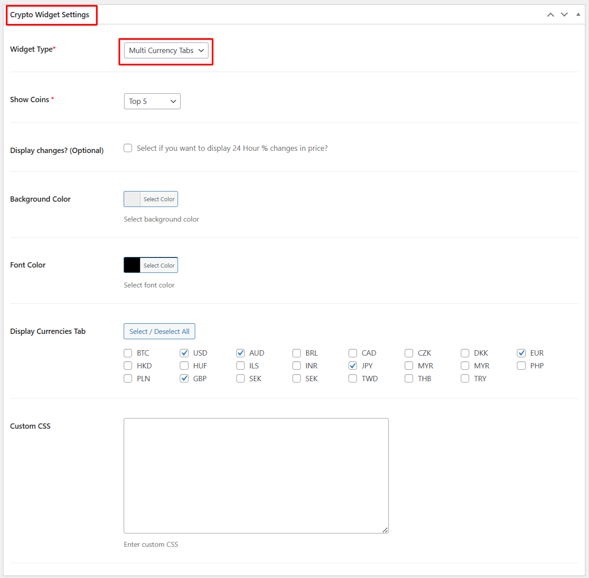
Task: Uncheck the USD currency checkbox
Action: [x=184, y=353]
